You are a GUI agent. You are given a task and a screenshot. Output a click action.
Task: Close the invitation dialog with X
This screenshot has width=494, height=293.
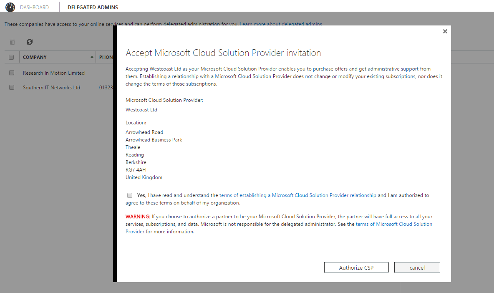pyautogui.click(x=445, y=31)
